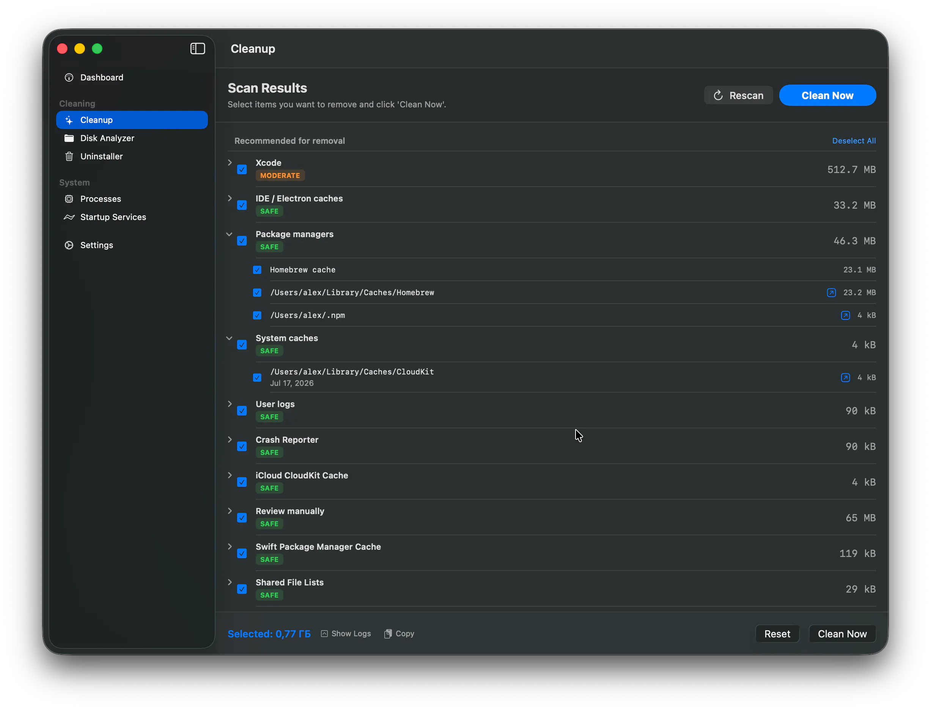Click the 65 MB size value
The image size is (931, 711).
click(x=860, y=518)
